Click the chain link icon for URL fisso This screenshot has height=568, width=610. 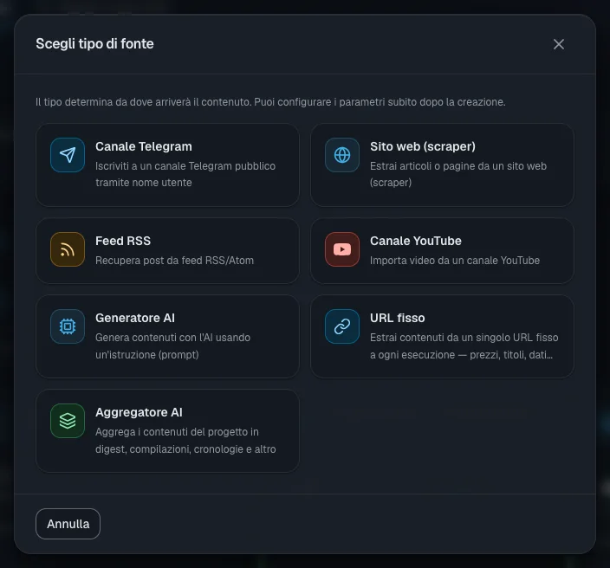(x=342, y=326)
